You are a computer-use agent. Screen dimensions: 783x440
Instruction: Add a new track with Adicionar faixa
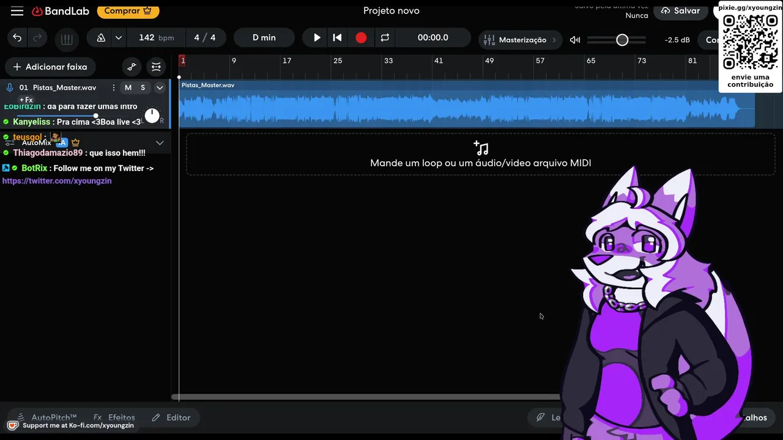point(50,67)
